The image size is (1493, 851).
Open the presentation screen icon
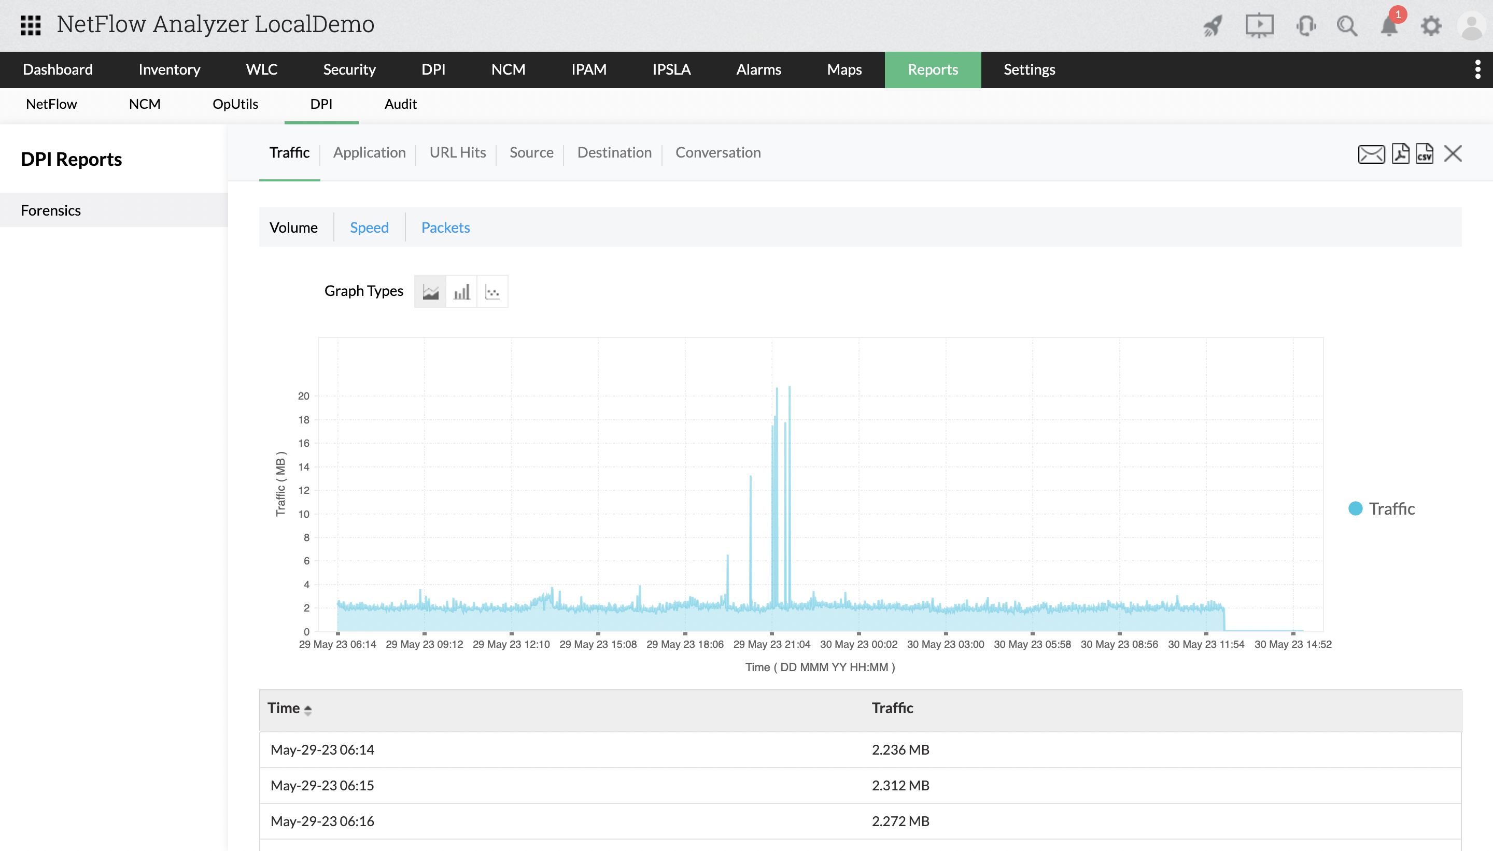pos(1259,26)
